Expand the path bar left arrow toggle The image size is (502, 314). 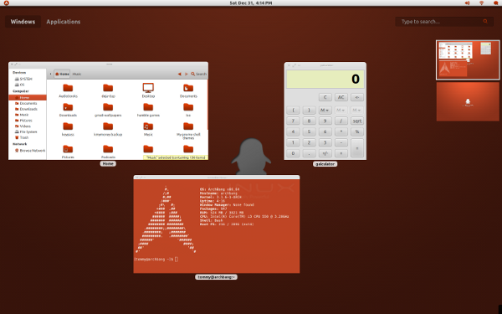pyautogui.click(x=50, y=74)
